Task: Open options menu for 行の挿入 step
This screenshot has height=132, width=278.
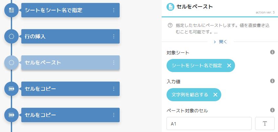Action: click(x=114, y=36)
